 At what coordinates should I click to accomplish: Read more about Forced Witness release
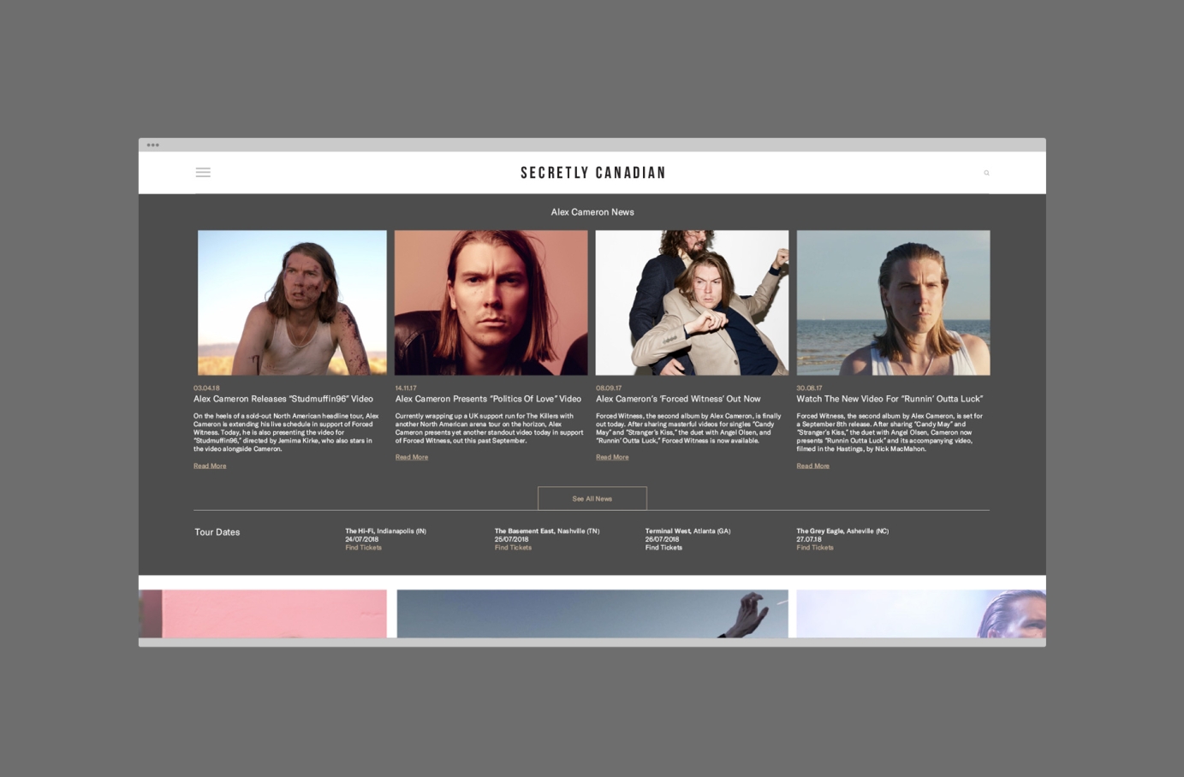[x=611, y=457]
